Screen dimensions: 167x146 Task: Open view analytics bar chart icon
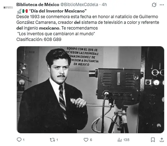(x=119, y=140)
